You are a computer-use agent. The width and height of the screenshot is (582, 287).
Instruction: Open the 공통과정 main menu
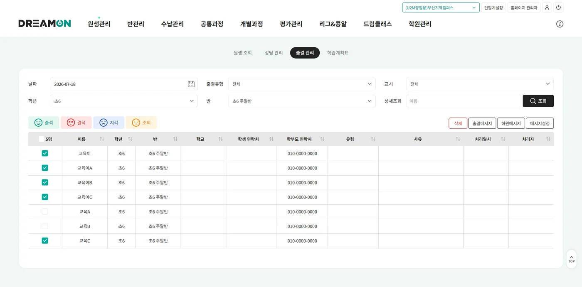212,24
